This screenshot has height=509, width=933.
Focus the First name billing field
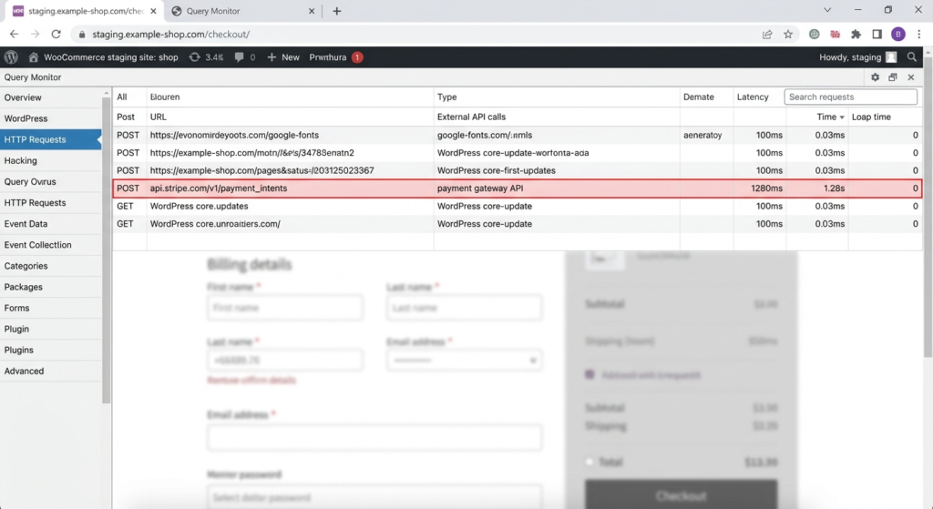[285, 308]
